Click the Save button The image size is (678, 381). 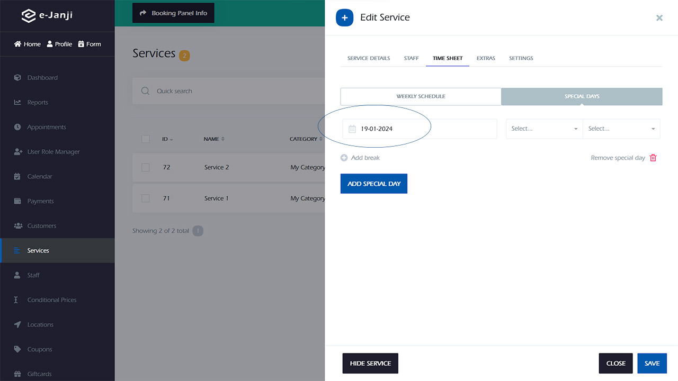point(652,364)
